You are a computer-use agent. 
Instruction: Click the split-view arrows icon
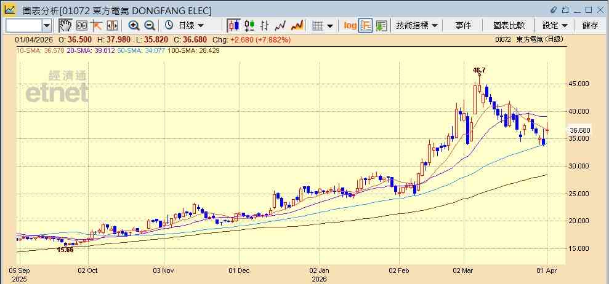(112, 26)
